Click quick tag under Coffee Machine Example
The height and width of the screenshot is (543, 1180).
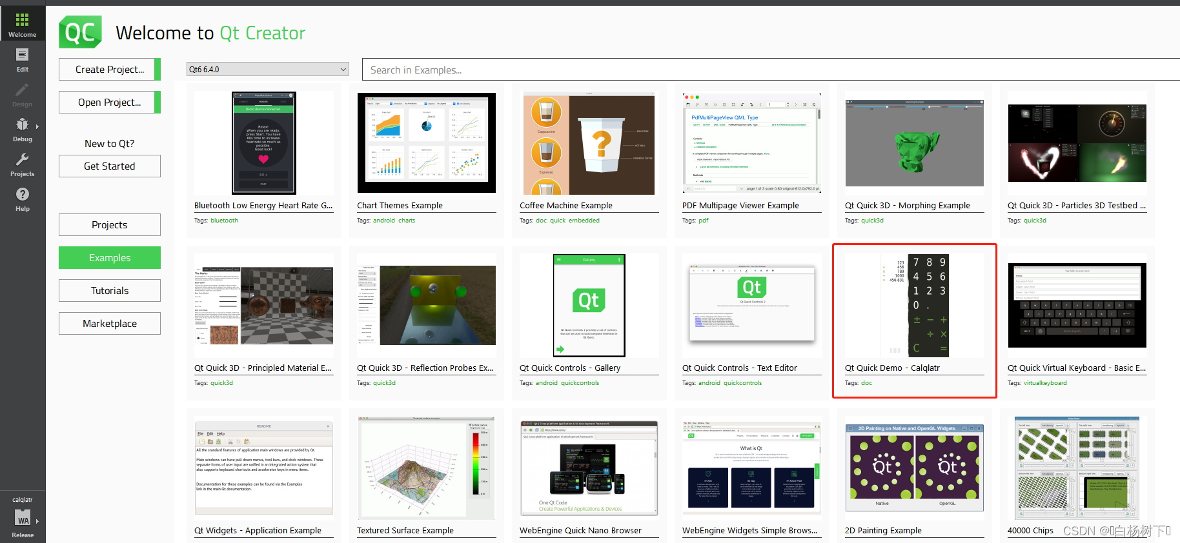click(558, 221)
